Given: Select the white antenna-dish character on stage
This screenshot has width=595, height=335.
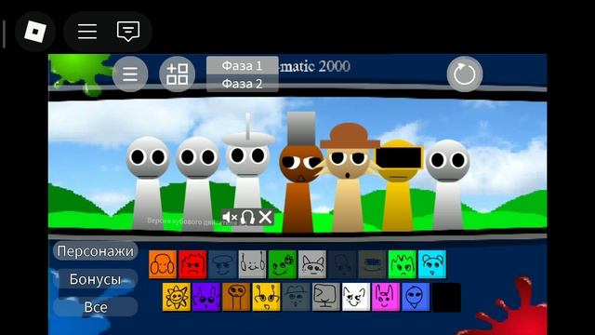Looking at the screenshot, I should [248, 173].
